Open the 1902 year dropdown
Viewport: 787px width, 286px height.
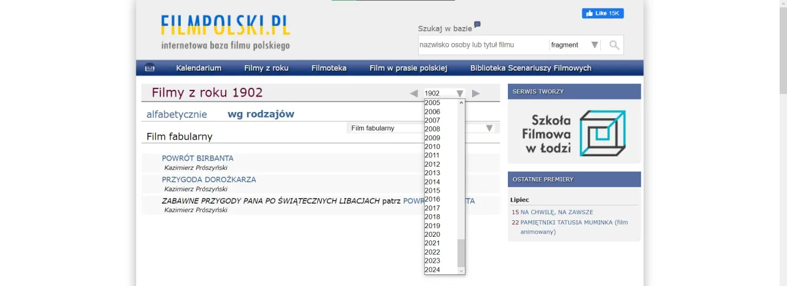pyautogui.click(x=444, y=93)
